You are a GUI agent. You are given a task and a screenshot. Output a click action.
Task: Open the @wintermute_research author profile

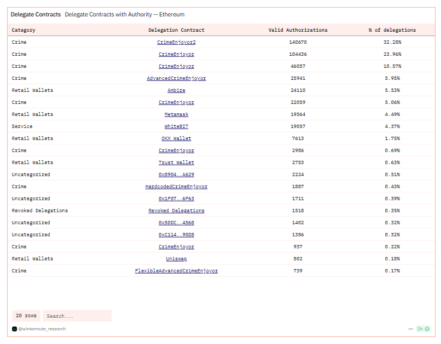[42, 329]
